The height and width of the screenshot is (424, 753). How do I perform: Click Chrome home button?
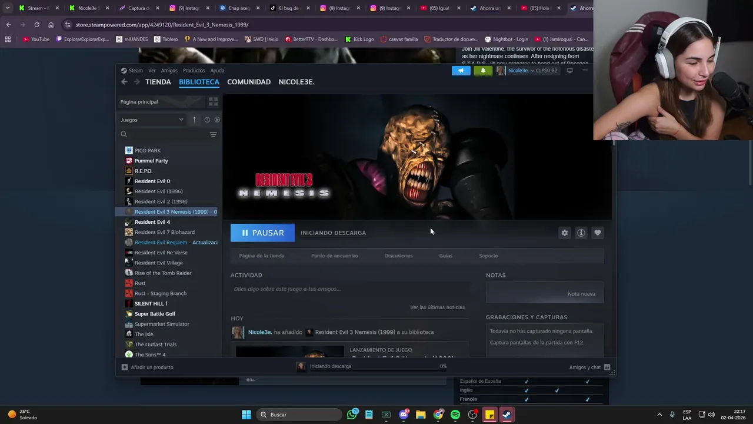[51, 25]
